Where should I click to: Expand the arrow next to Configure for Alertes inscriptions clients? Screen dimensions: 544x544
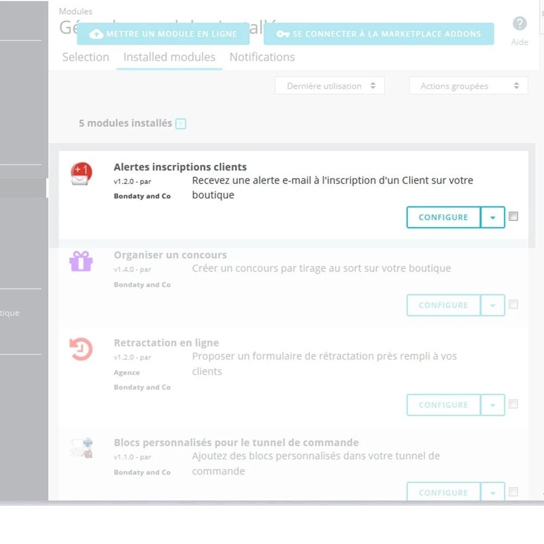[493, 218]
